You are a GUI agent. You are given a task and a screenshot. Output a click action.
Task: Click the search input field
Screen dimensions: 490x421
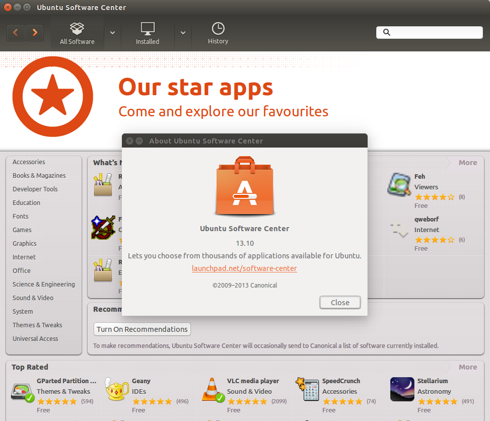pyautogui.click(x=430, y=33)
